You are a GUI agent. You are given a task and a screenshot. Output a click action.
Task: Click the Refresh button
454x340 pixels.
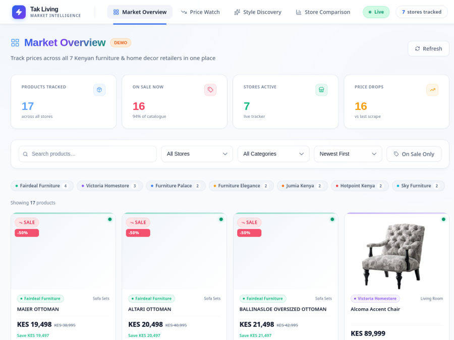click(428, 48)
